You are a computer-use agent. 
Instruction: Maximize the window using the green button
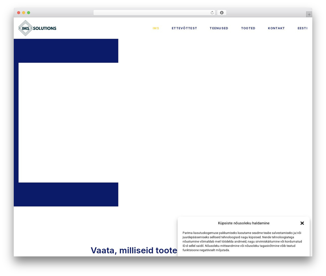29,13
